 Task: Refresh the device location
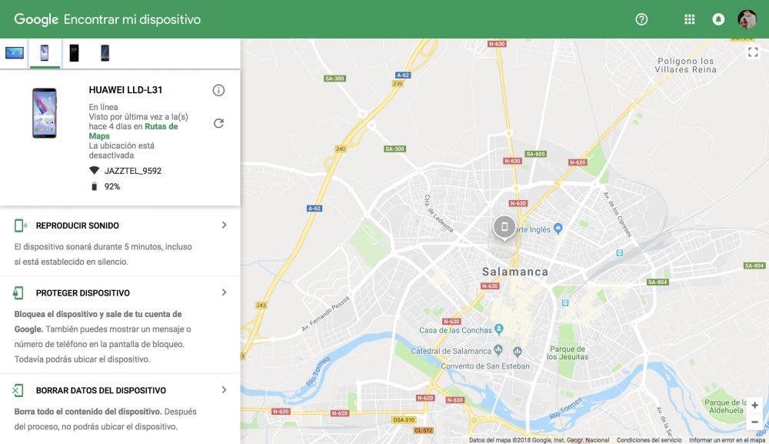pyautogui.click(x=218, y=123)
